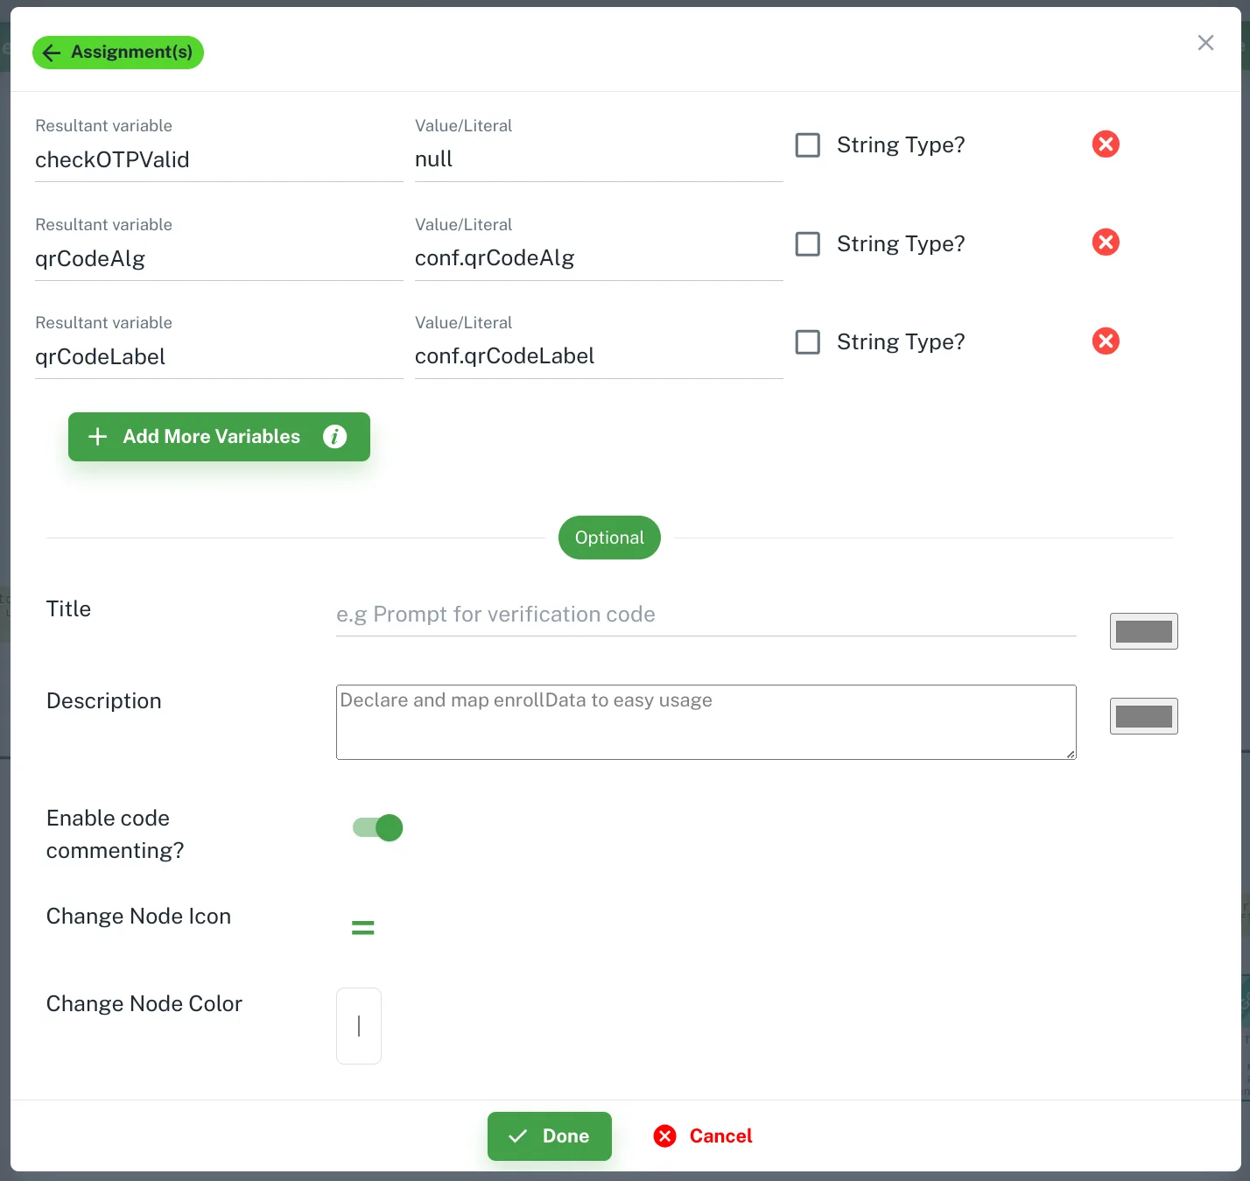Click the info icon on Add More Variables

click(x=334, y=436)
